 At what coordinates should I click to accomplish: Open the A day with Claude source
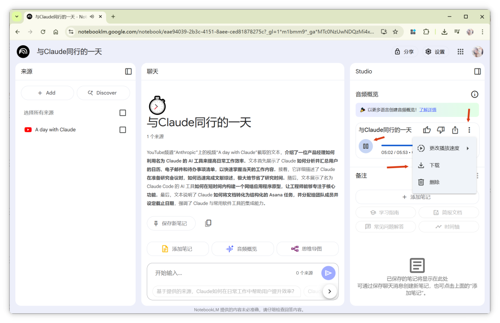pos(55,129)
